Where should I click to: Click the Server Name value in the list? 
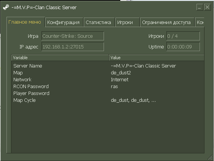pos(143,66)
